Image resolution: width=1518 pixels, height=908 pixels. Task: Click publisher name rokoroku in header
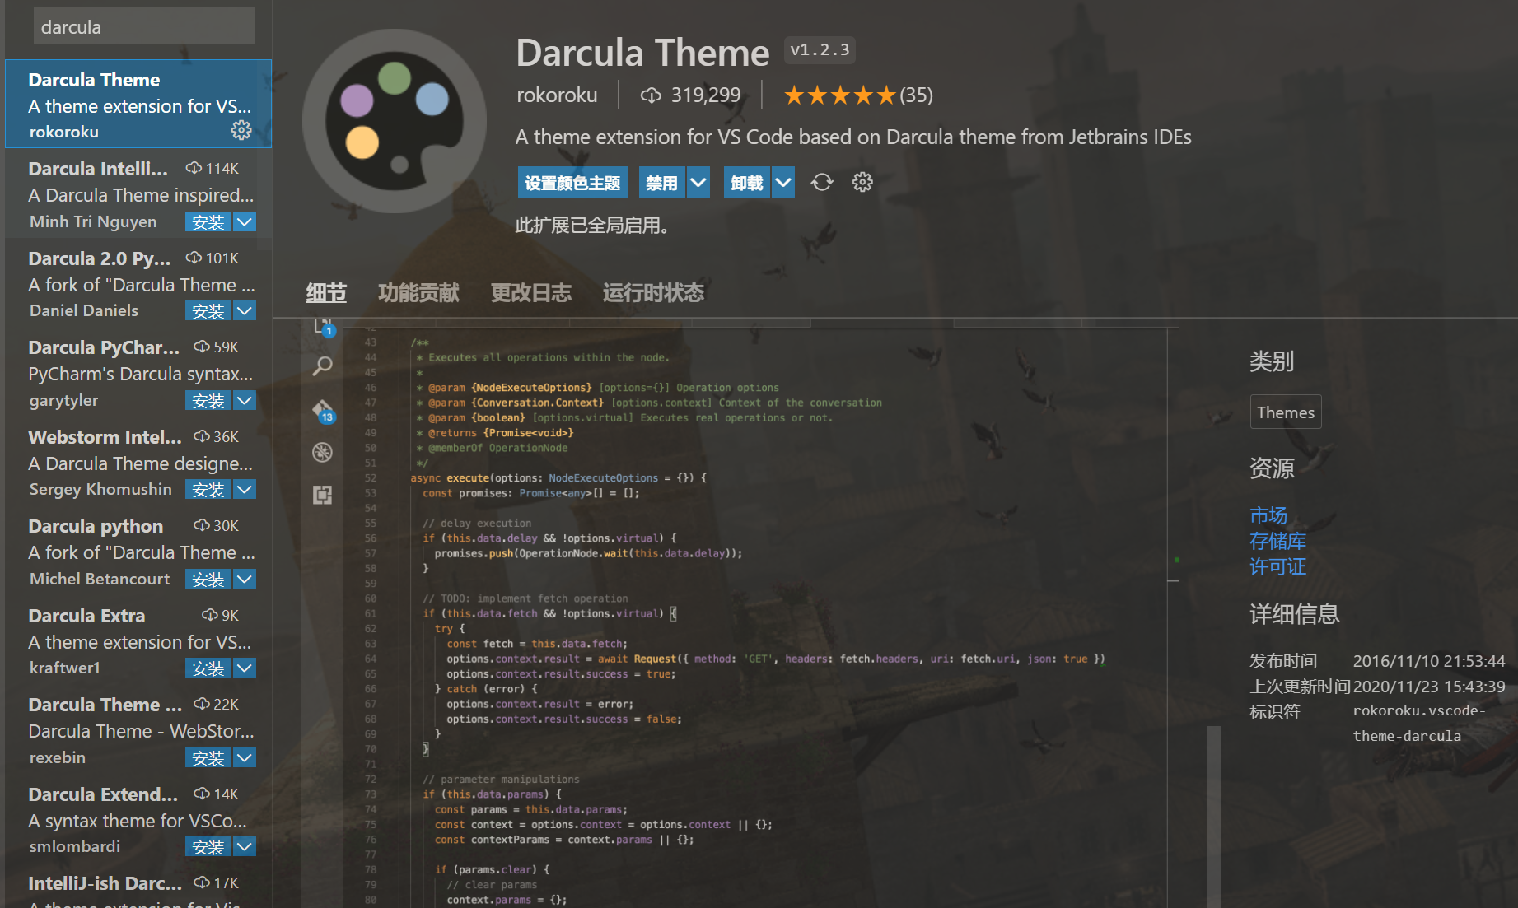557,95
